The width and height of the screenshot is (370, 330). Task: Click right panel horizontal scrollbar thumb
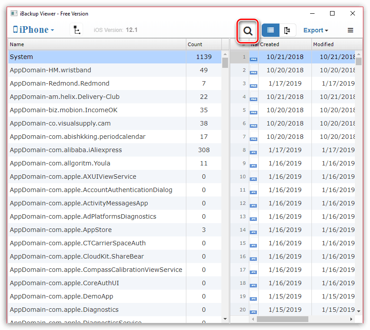[283, 319]
